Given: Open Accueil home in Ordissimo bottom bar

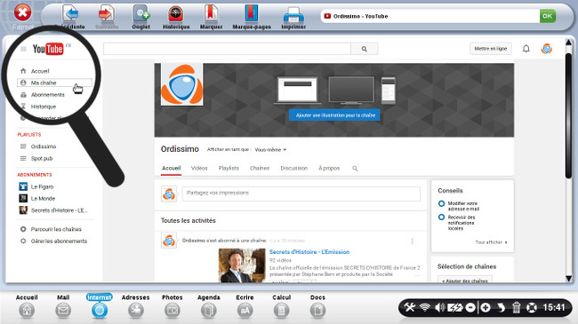Looking at the screenshot, I should click(x=27, y=311).
